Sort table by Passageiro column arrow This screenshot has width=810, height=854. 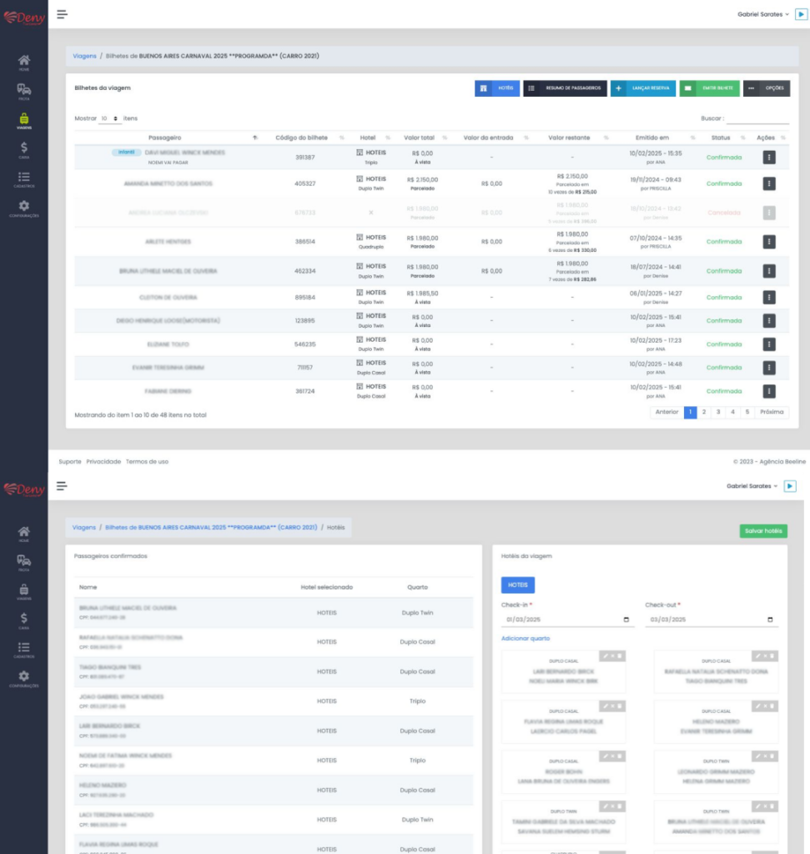pyautogui.click(x=254, y=138)
